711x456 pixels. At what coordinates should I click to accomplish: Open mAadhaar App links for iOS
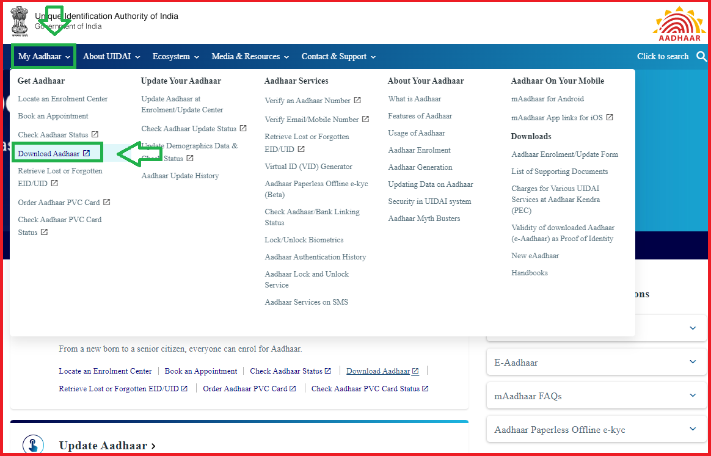[x=563, y=118]
